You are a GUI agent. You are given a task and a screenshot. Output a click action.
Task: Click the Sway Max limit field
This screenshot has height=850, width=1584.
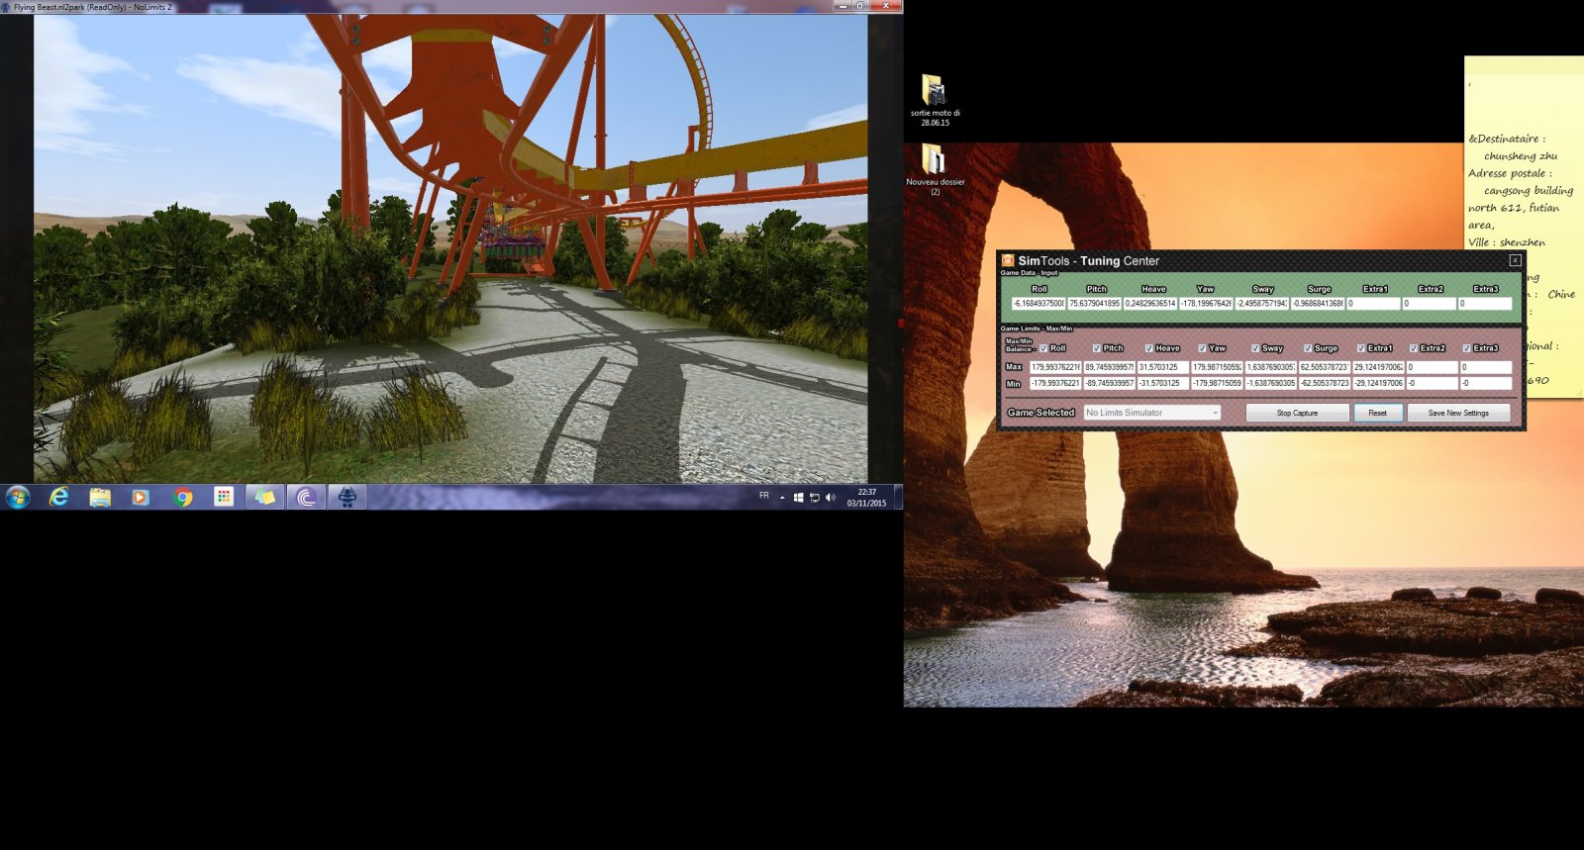(x=1270, y=367)
